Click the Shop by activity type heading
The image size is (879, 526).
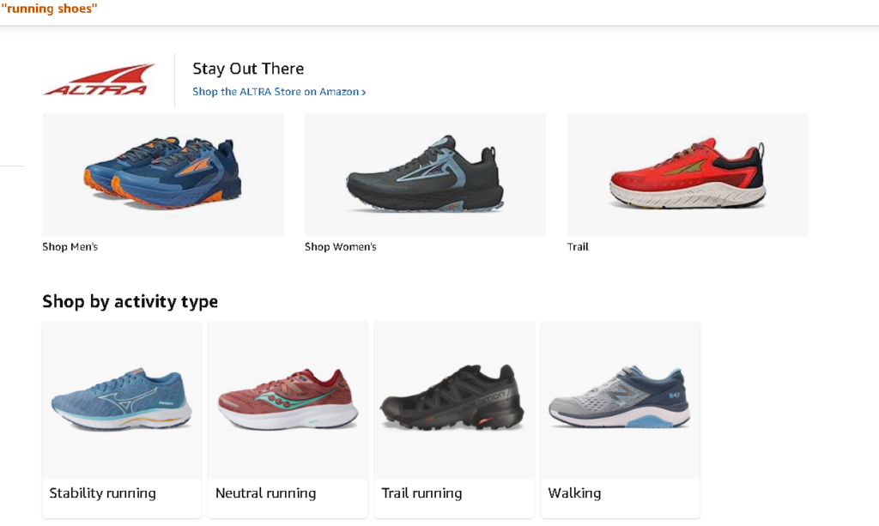point(130,301)
